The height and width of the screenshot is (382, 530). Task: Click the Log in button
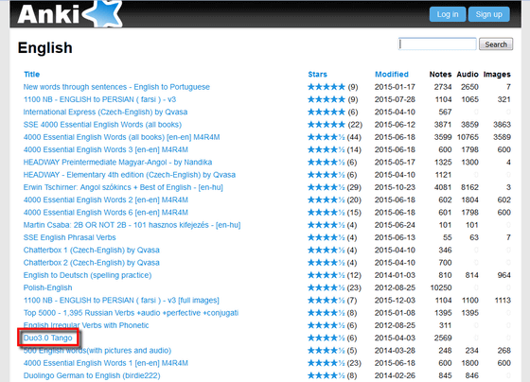(x=448, y=14)
